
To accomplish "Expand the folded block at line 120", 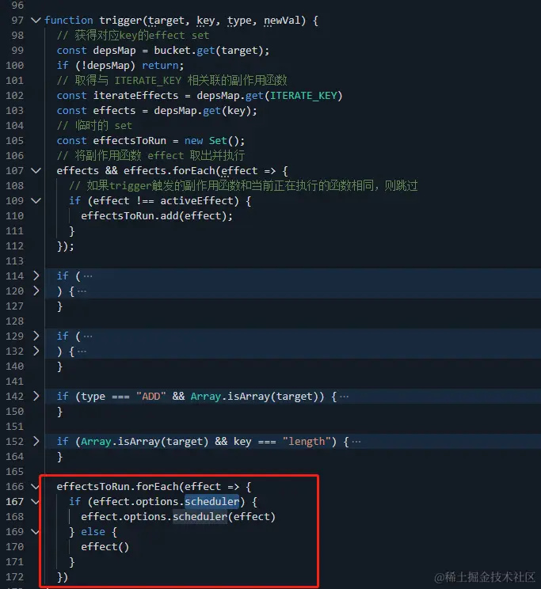I will tap(36, 291).
